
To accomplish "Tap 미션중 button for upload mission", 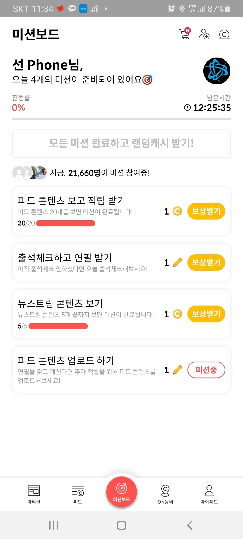I will [206, 370].
